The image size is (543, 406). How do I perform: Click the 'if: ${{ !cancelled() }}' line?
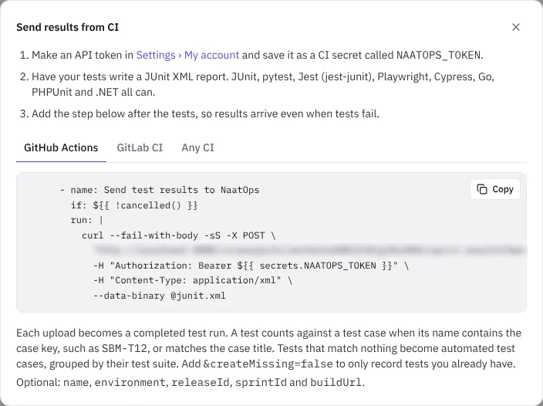coord(134,205)
